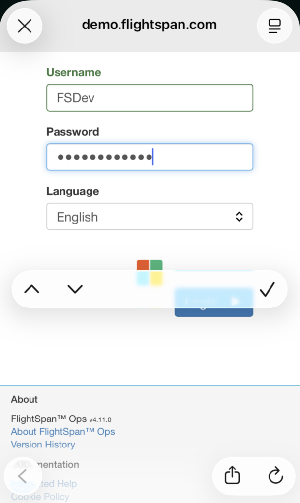
Task: Open the page menu icon beside the URL
Action: [274, 26]
